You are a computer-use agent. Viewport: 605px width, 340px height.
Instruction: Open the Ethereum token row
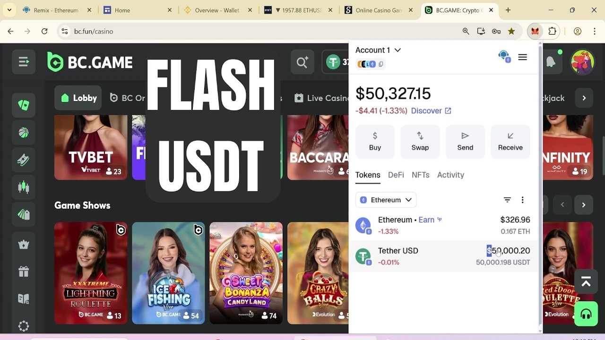click(443, 225)
